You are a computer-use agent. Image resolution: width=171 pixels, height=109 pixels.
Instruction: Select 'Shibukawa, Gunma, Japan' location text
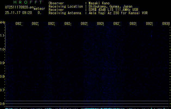pos(110,7)
